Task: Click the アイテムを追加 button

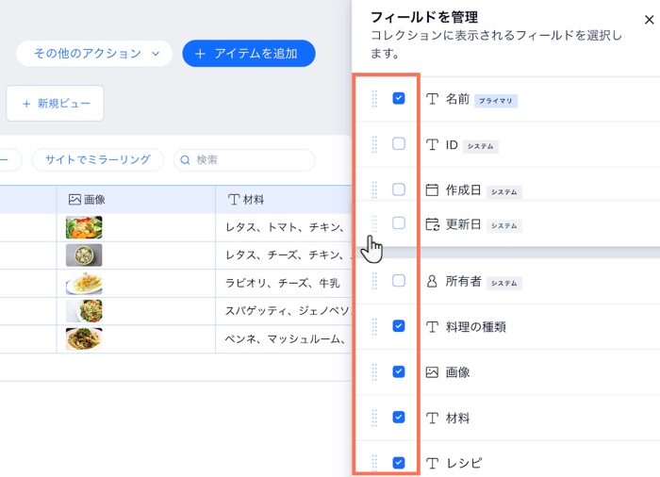Action: [x=249, y=54]
